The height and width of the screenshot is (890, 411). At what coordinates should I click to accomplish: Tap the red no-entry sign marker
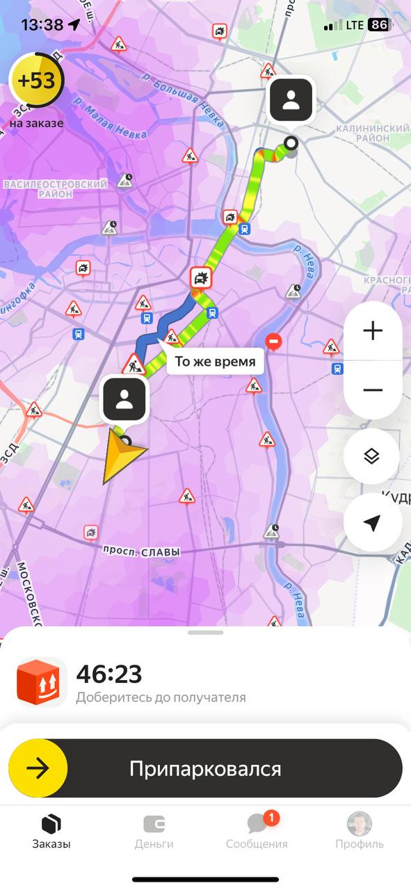tap(275, 341)
